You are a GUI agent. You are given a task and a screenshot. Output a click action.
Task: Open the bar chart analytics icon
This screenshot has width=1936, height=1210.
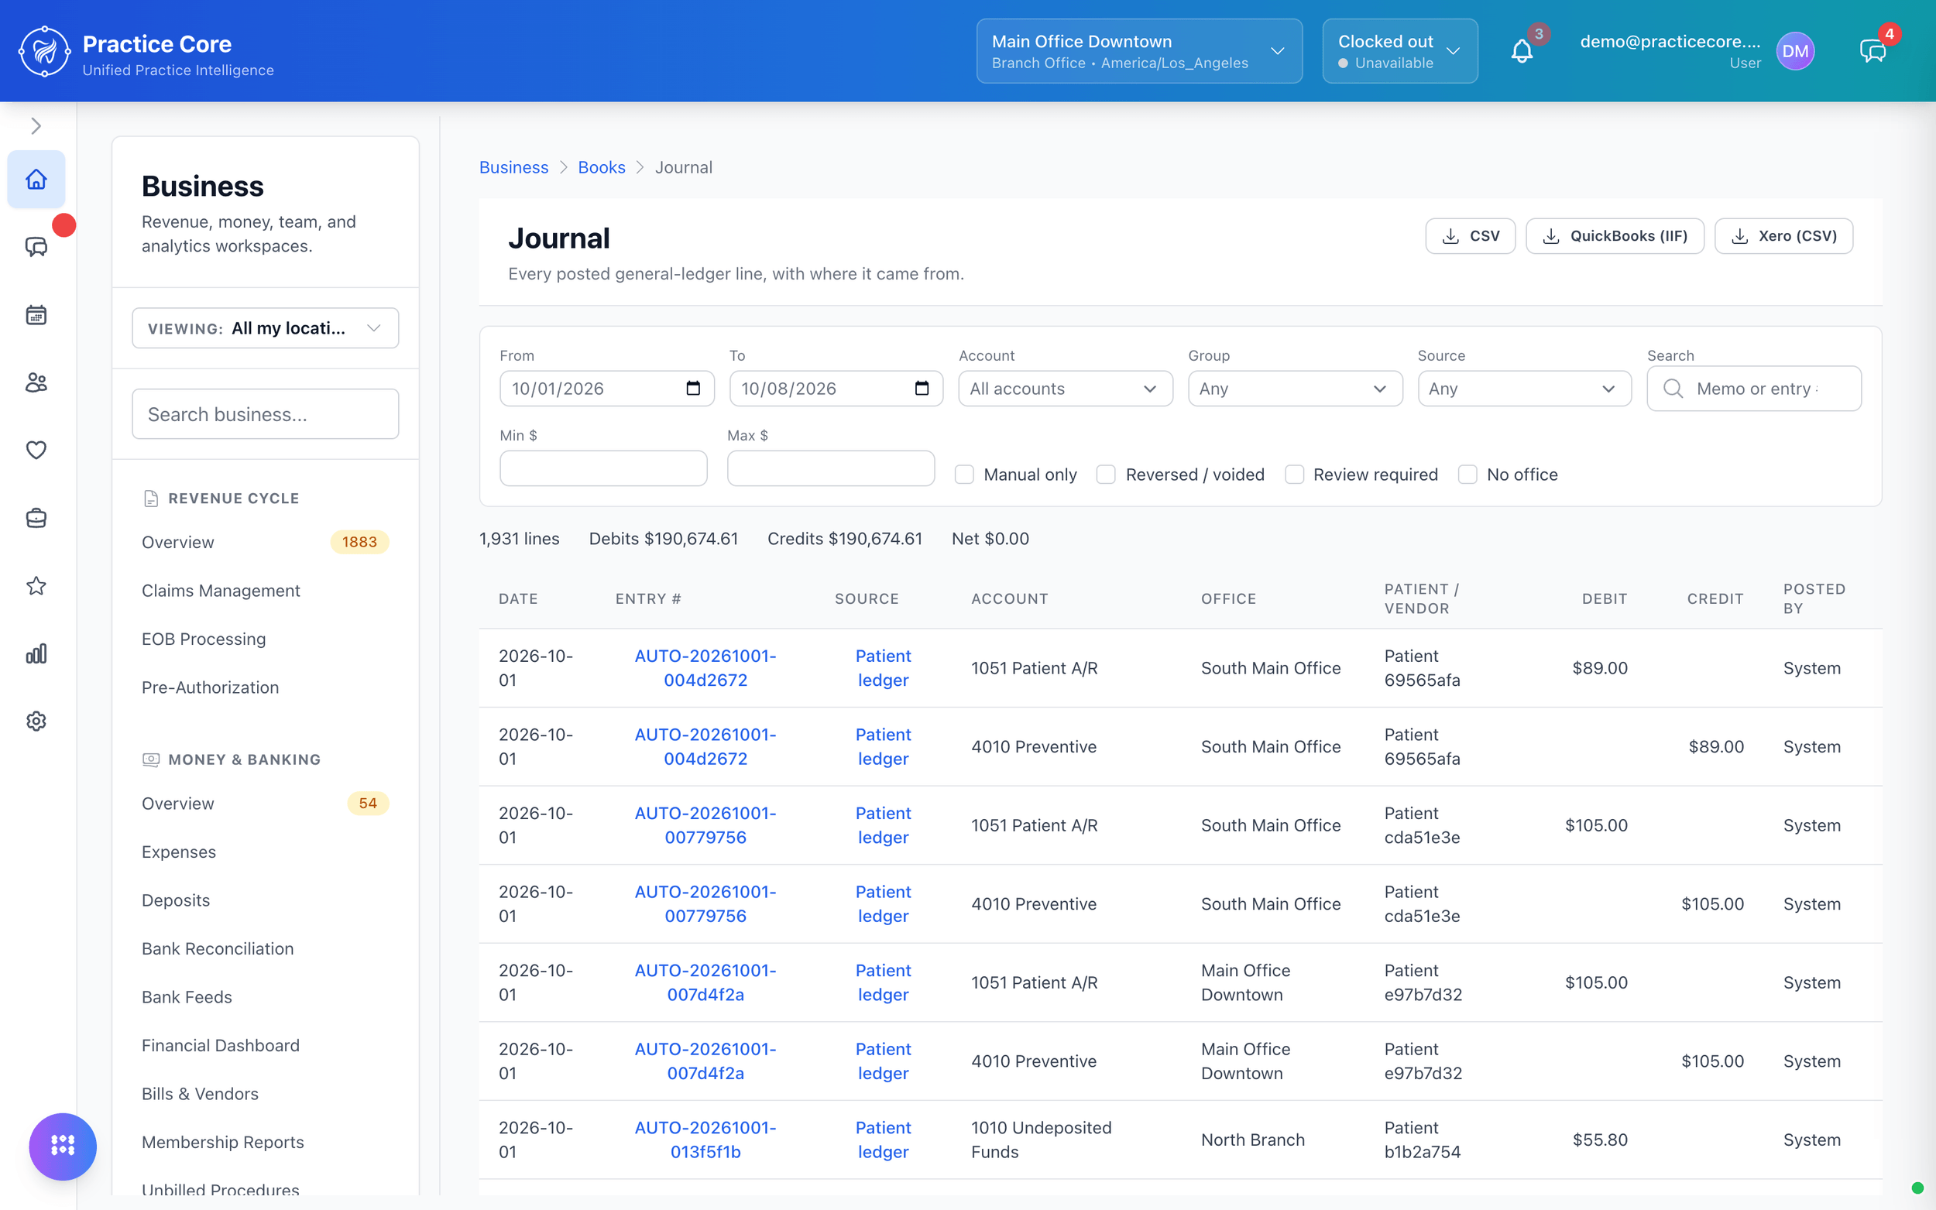pyautogui.click(x=36, y=654)
